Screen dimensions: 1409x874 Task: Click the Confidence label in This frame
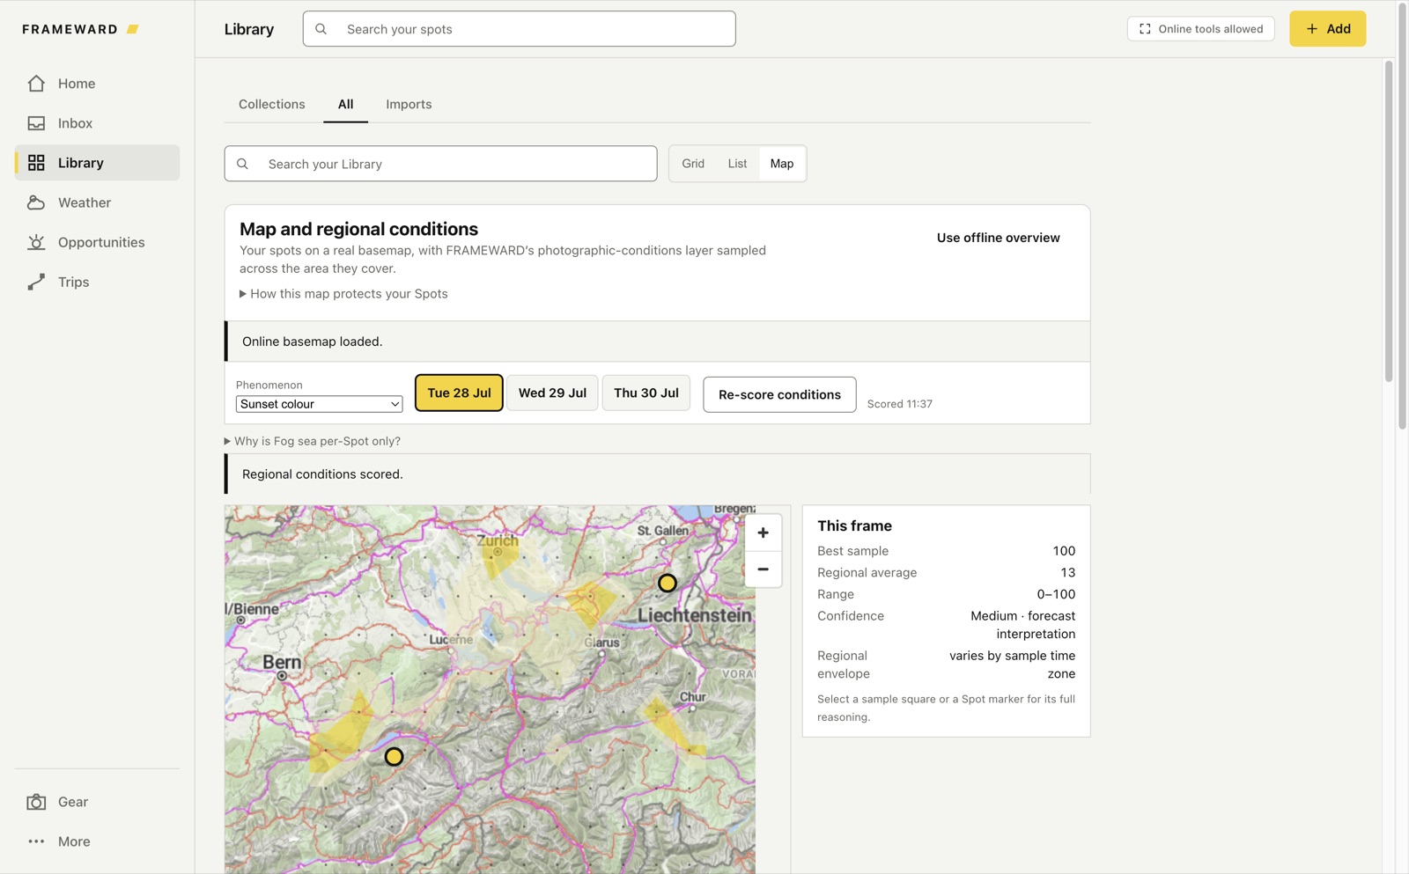(x=851, y=616)
